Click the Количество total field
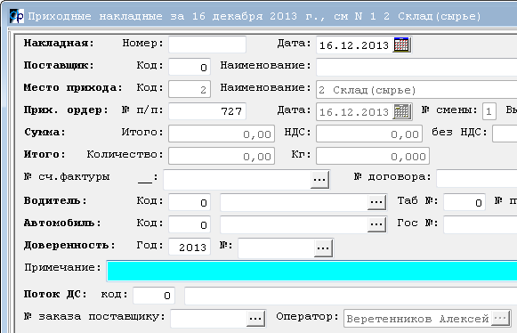 (x=222, y=156)
